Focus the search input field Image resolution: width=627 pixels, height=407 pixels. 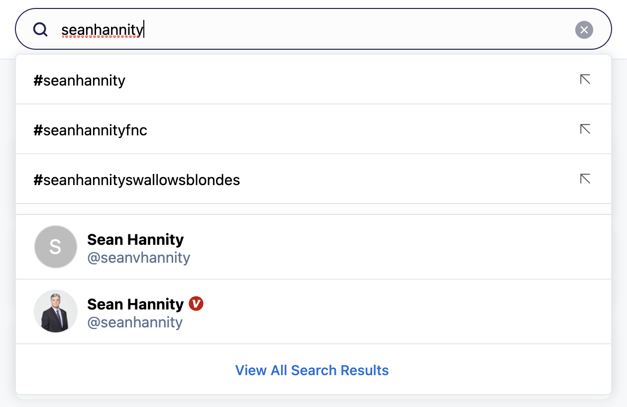[x=348, y=30]
